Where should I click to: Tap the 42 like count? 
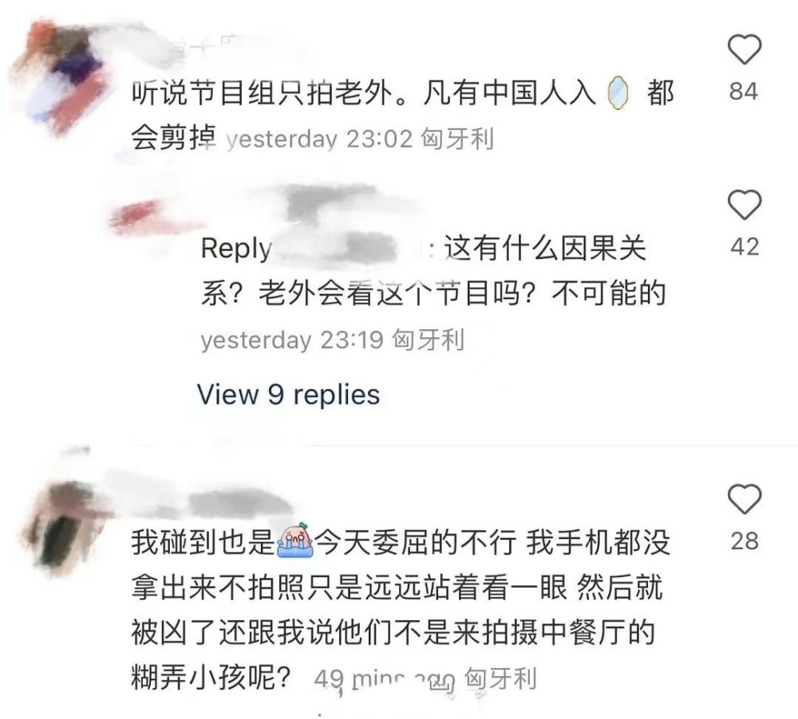745,246
